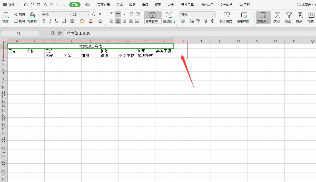Open the 数据 menu tab

pos(132,4)
